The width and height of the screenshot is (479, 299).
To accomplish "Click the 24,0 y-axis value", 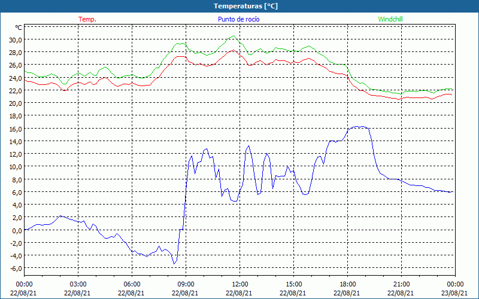I will (x=16, y=78).
